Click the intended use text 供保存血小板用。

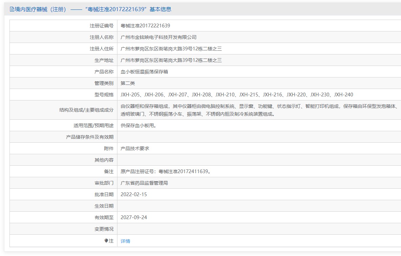click(138, 125)
